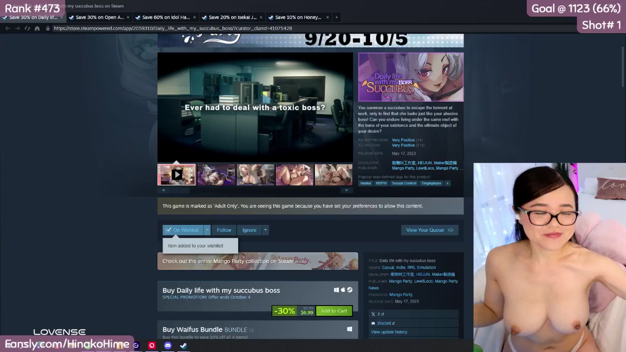
Task: Open the Simulation genre link
Action: 426,268
